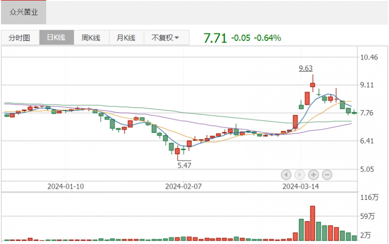389x244 pixels.
Task: Zoom out chart with minus icon
Action: (x=327, y=175)
